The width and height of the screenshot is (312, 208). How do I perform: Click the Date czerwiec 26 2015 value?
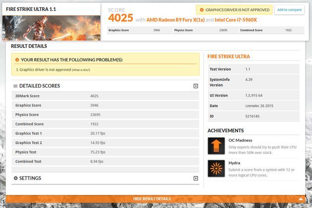260,106
